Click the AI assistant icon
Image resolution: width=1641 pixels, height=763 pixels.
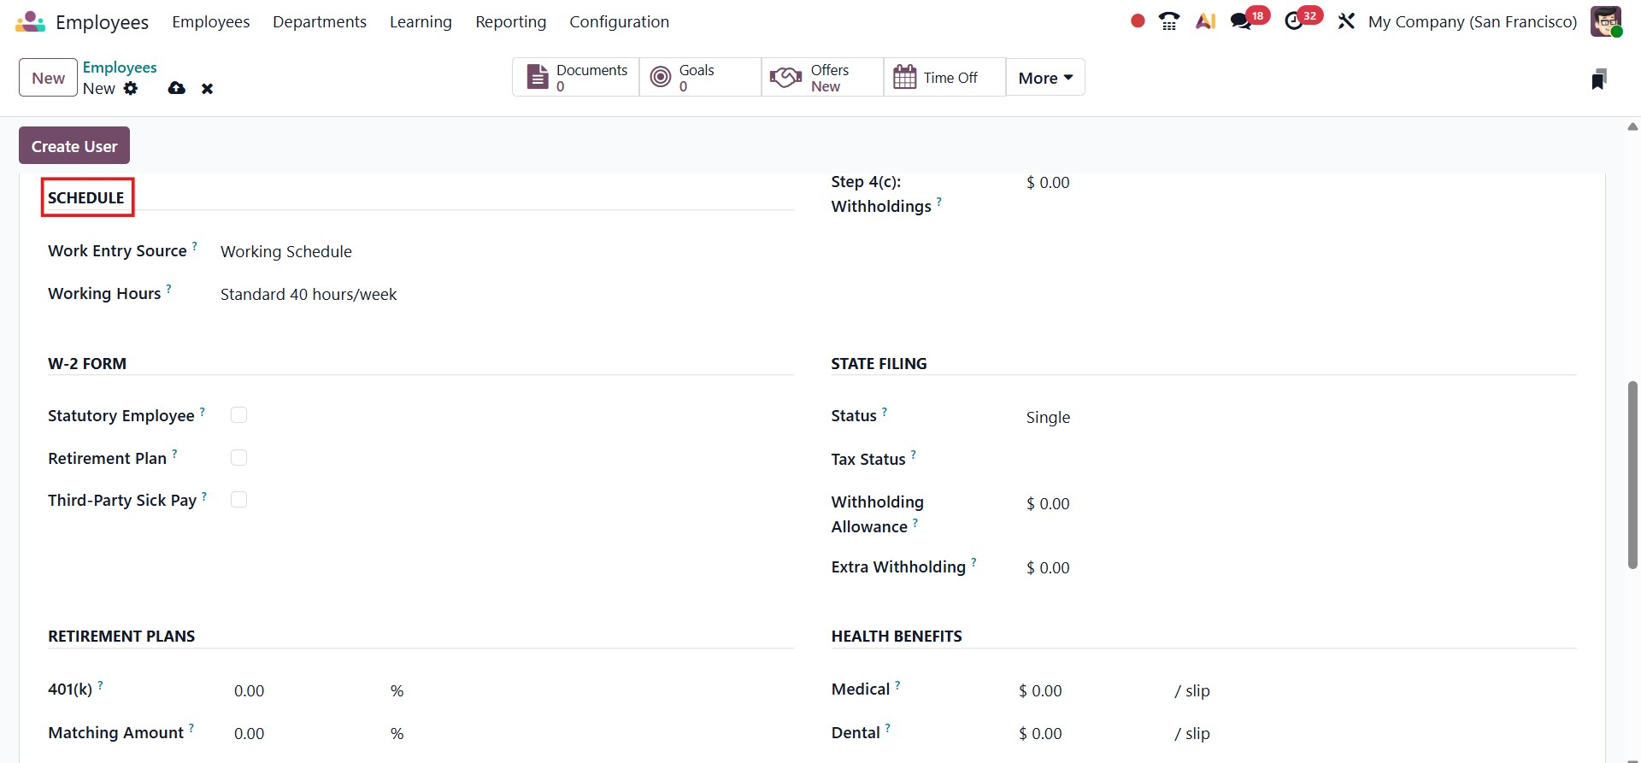coord(1205,21)
